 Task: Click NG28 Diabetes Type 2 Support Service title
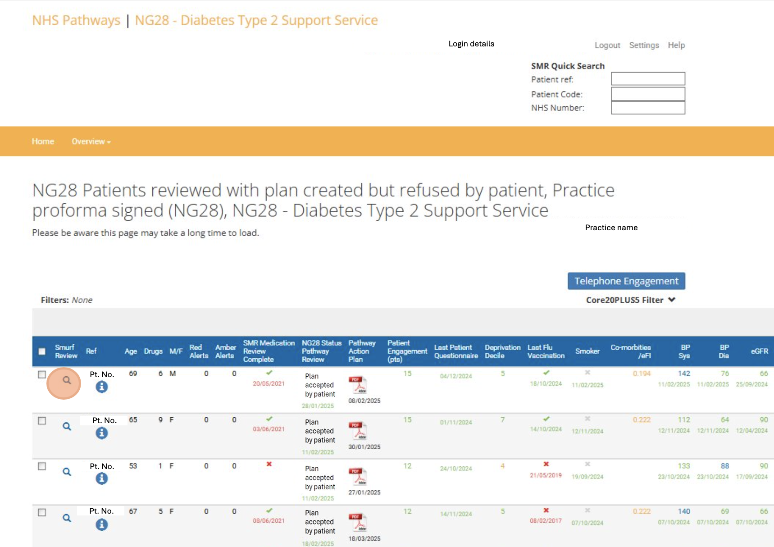pos(256,20)
